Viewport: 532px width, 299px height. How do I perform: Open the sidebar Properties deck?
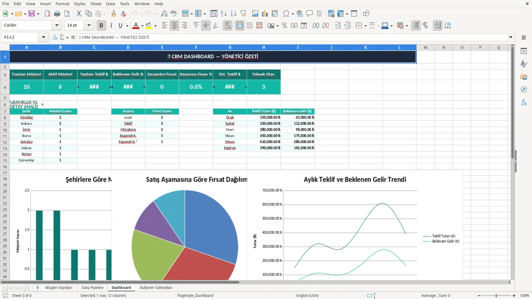[524, 51]
